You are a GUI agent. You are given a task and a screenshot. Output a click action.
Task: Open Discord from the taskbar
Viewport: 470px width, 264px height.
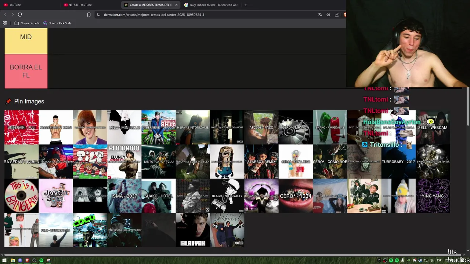[x=20, y=260]
